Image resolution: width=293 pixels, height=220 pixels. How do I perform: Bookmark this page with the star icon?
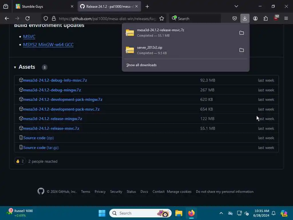point(162,18)
